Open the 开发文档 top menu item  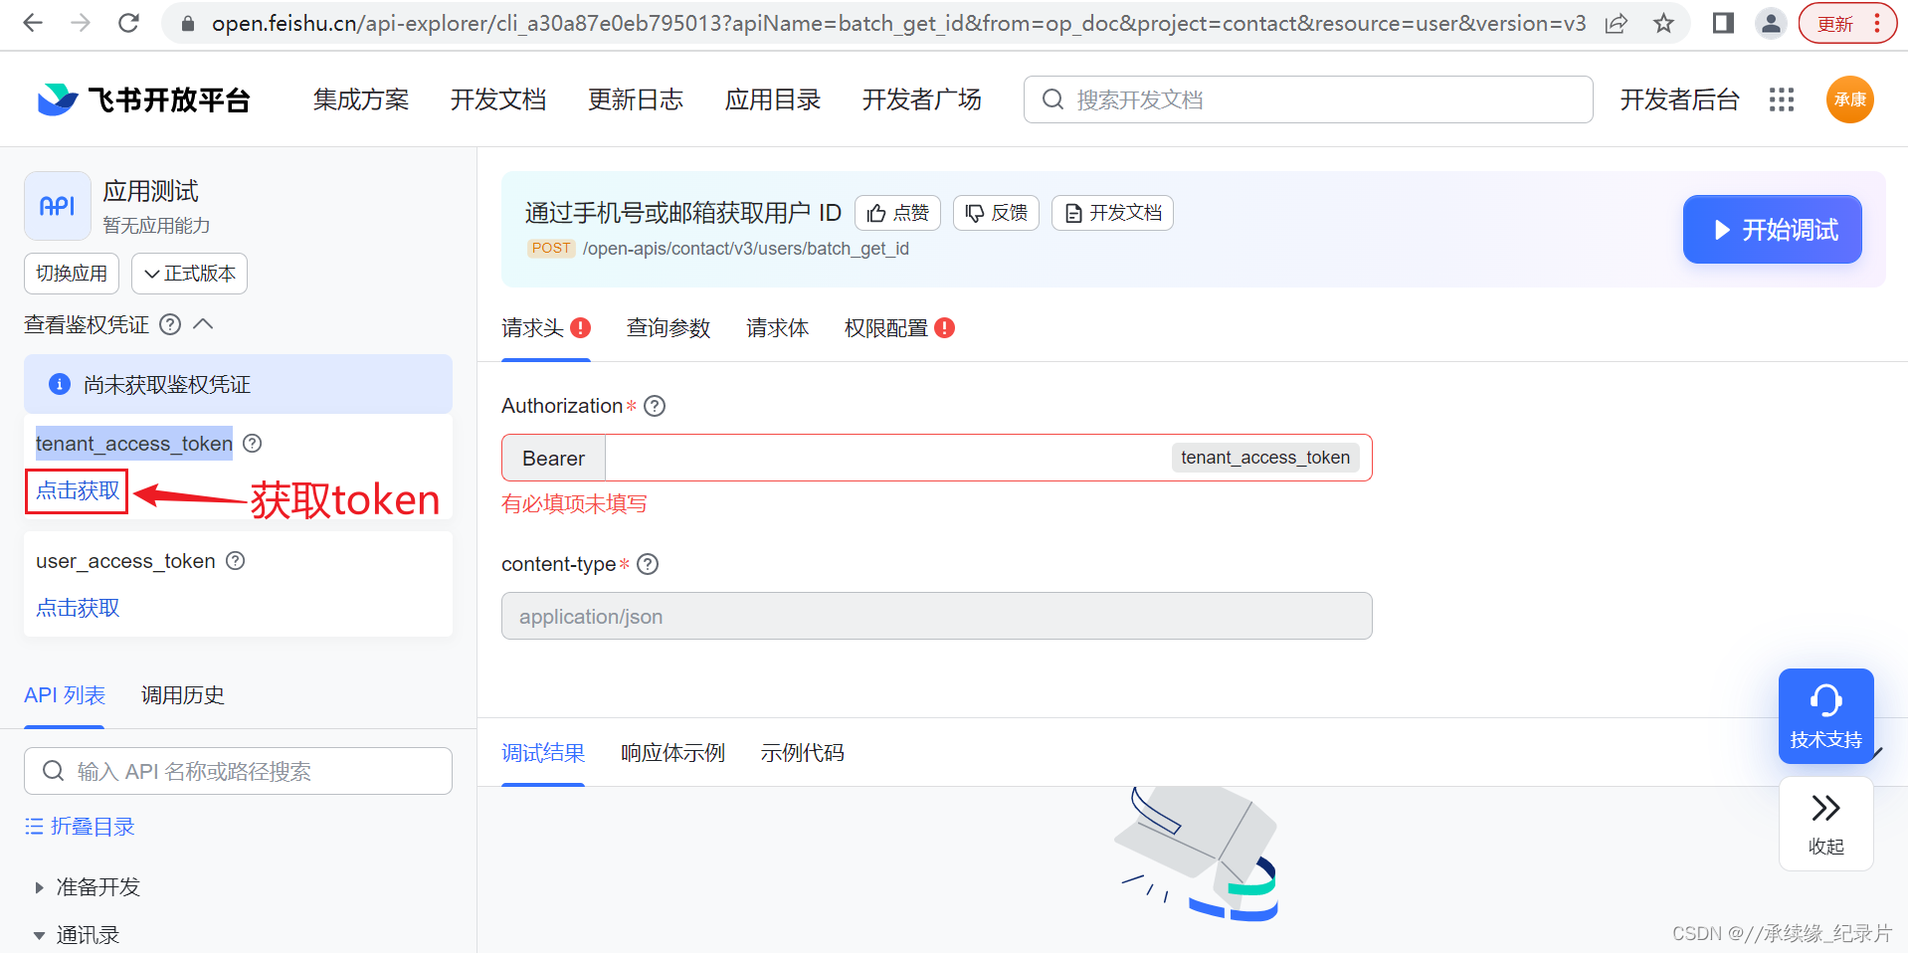498,99
